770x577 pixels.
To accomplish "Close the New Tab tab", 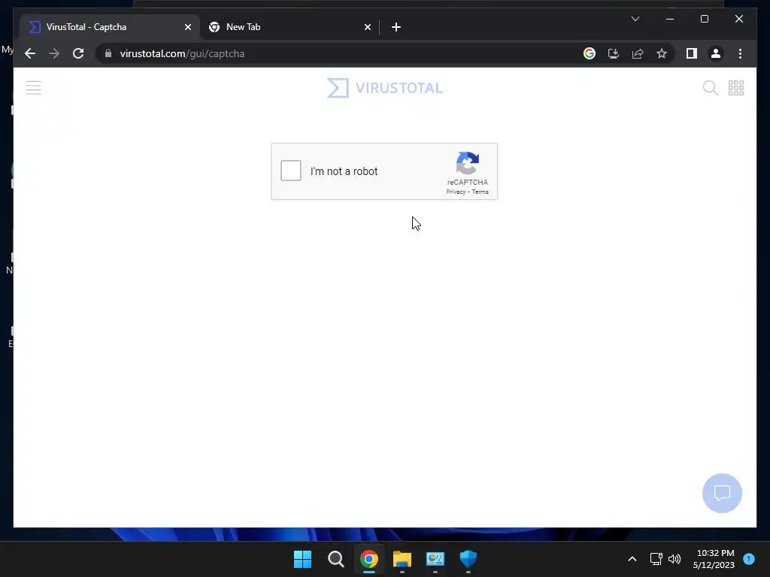I will tap(367, 27).
